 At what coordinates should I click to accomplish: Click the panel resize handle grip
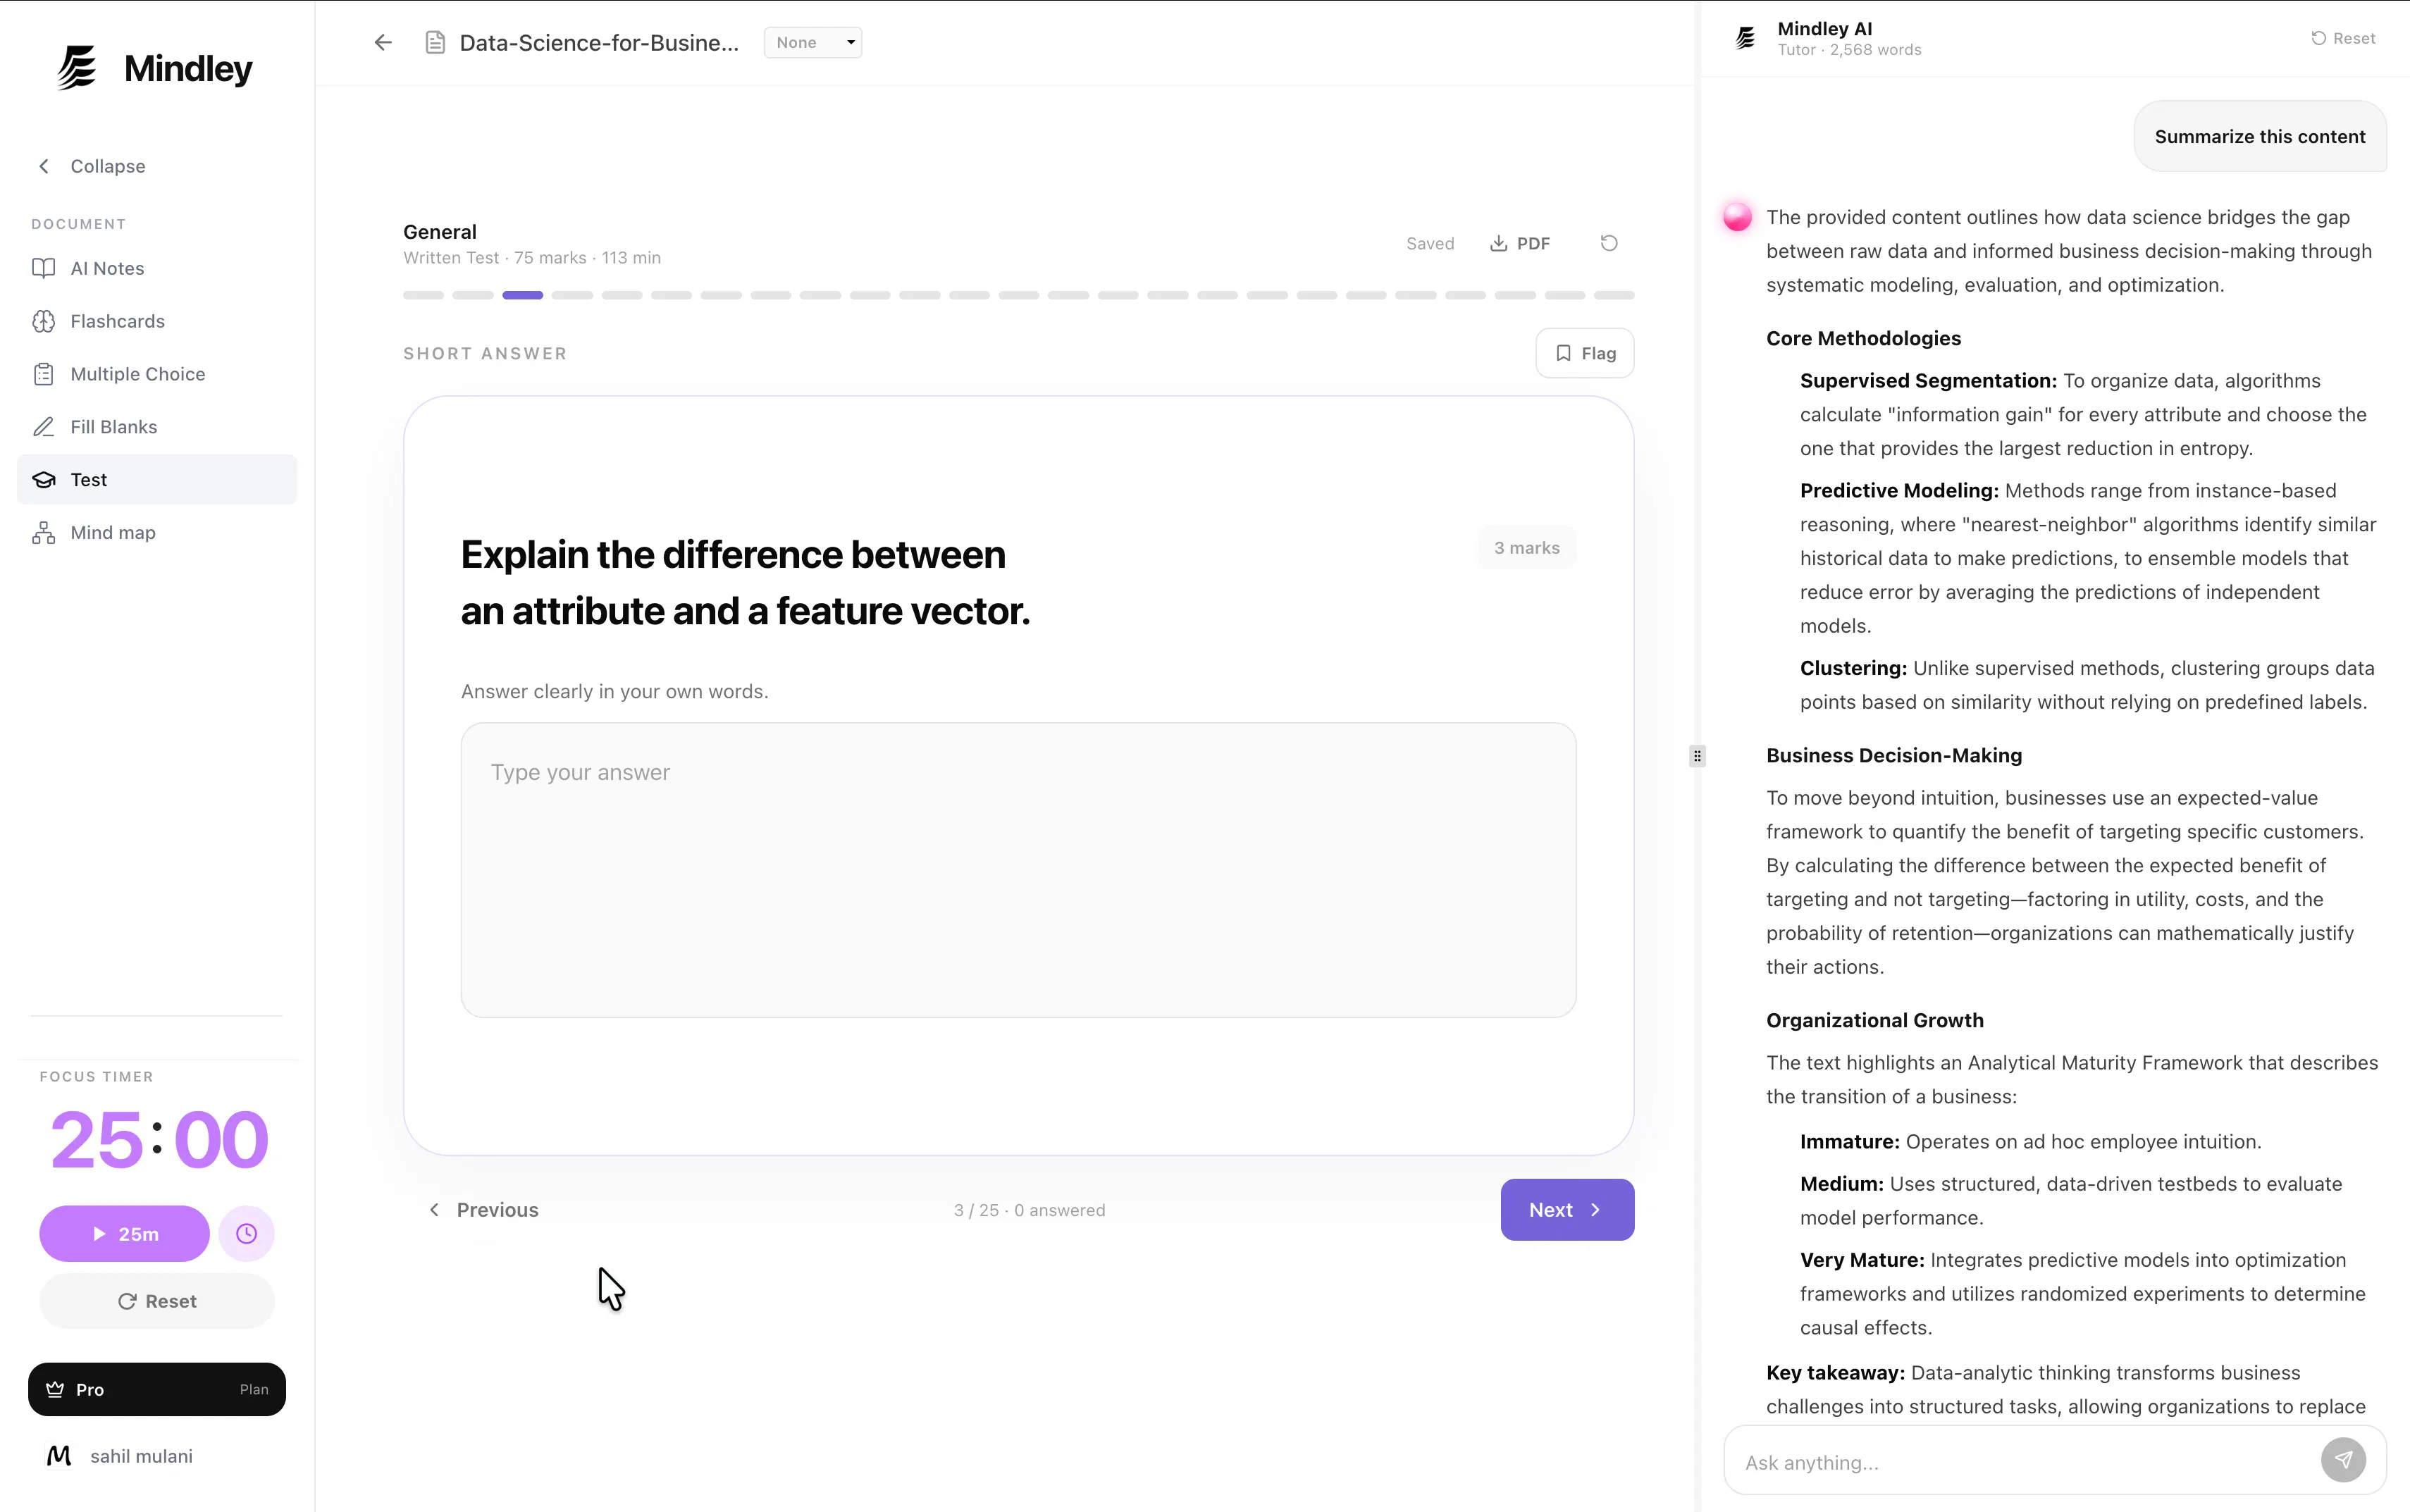[x=1697, y=756]
